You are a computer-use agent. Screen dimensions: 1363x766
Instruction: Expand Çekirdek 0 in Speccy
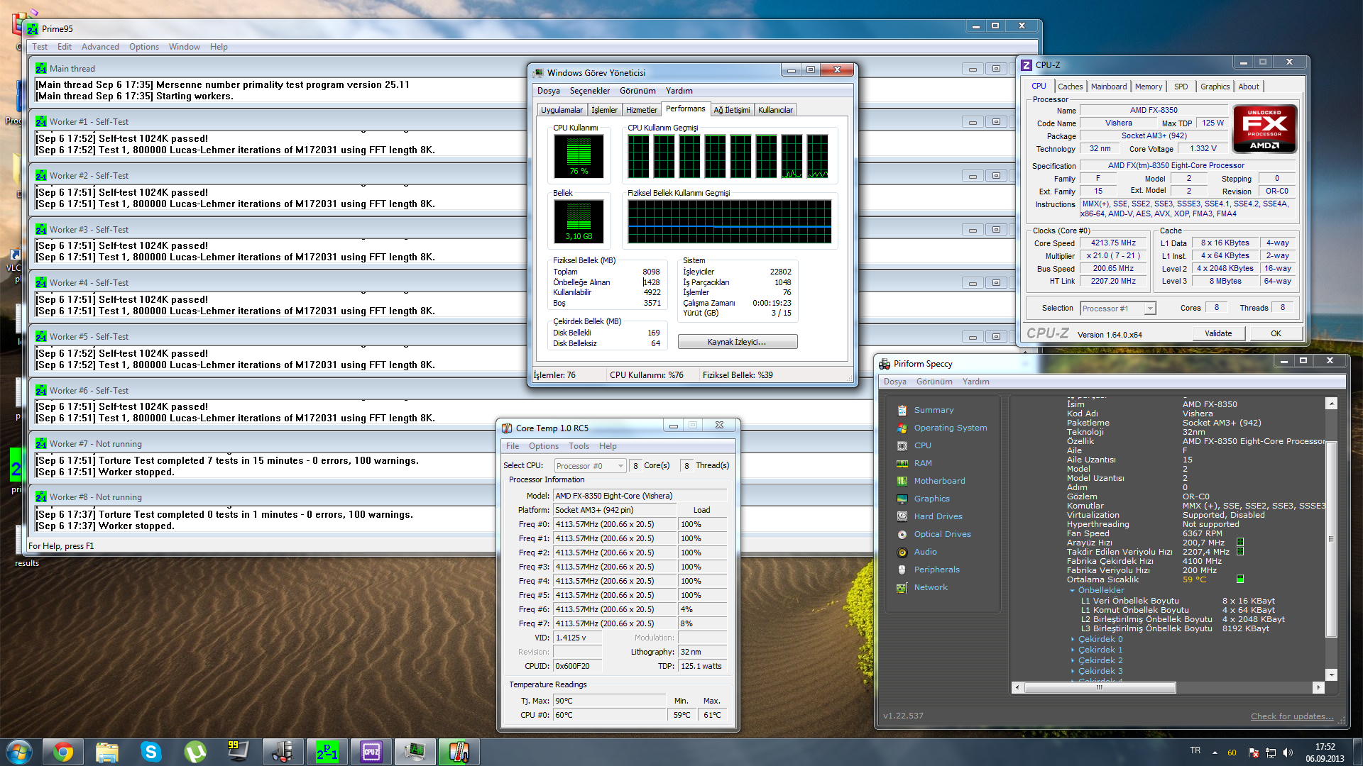coord(1073,640)
